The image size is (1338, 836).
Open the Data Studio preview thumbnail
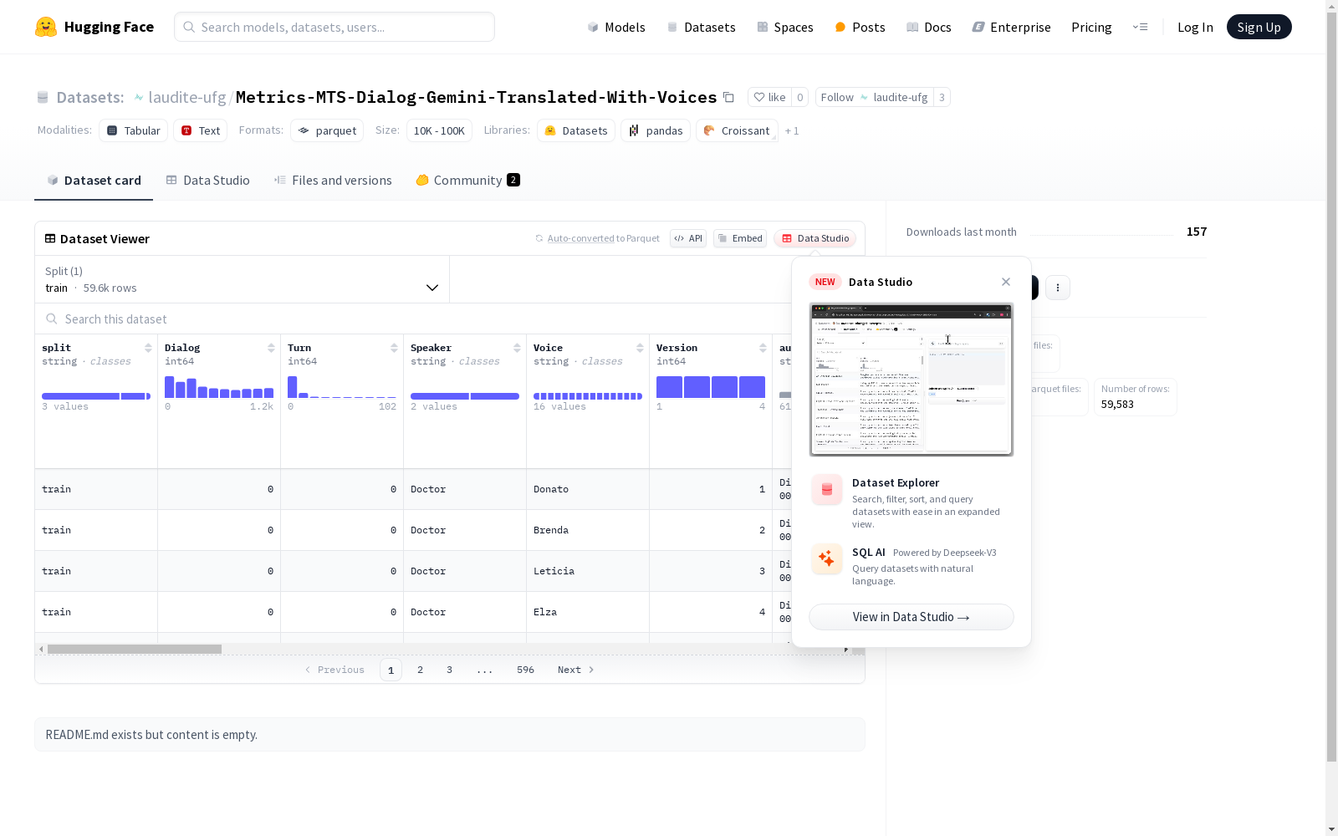click(x=912, y=380)
